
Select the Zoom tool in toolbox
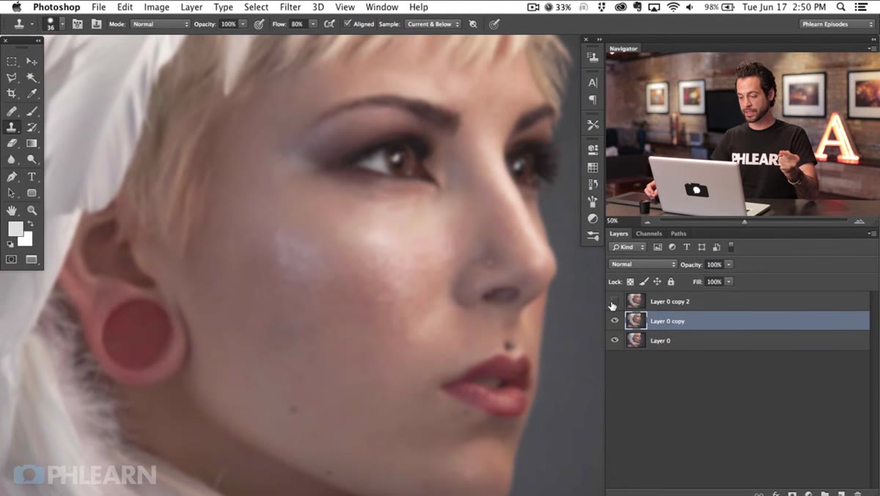tap(32, 210)
